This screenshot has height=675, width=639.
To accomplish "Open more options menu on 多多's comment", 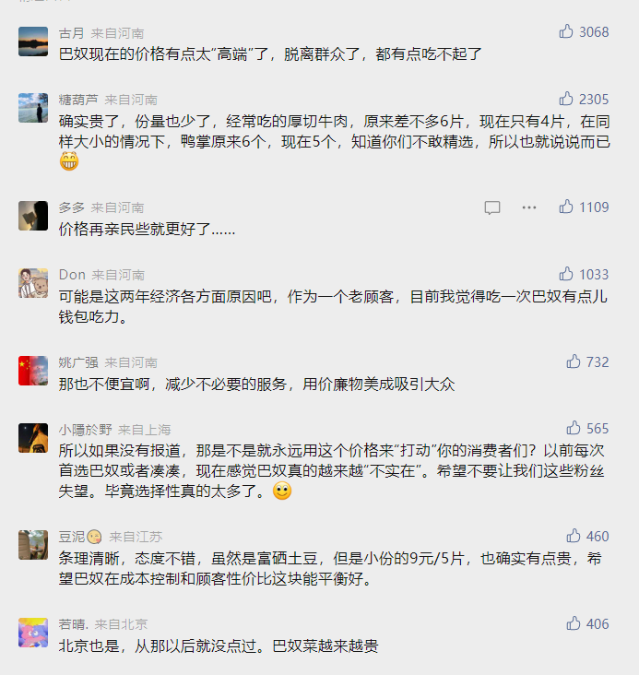I will 528,207.
